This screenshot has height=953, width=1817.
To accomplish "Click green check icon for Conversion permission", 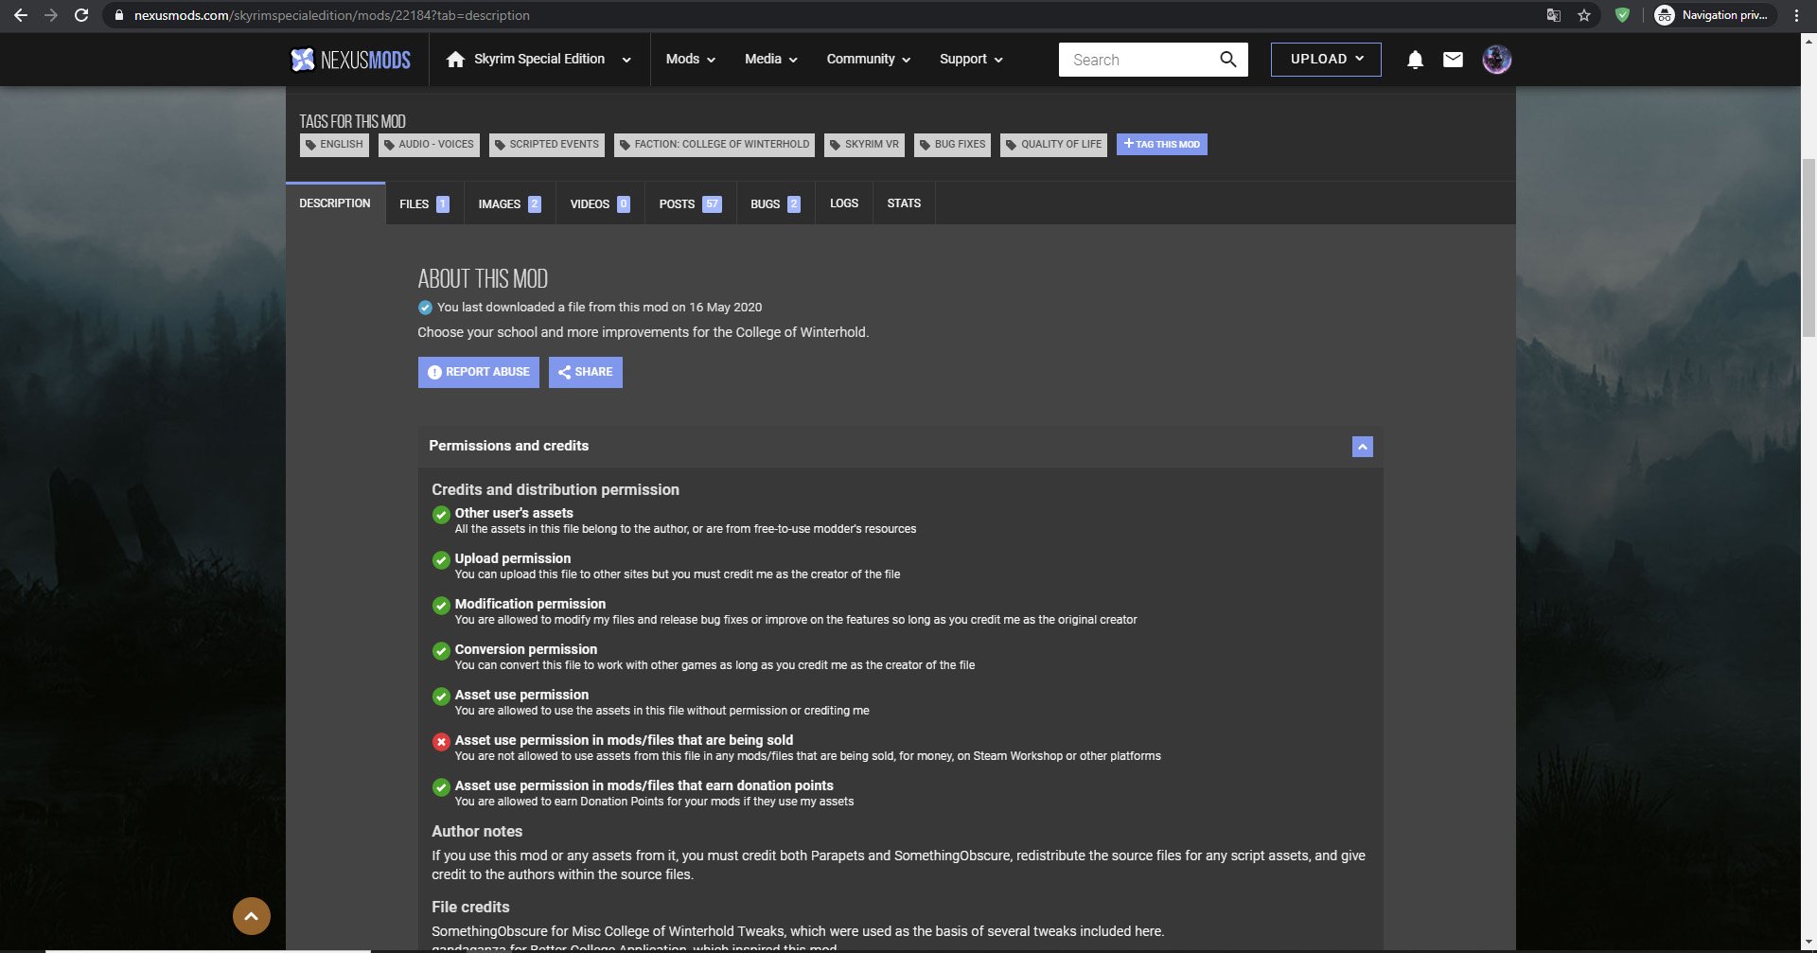I will (441, 651).
